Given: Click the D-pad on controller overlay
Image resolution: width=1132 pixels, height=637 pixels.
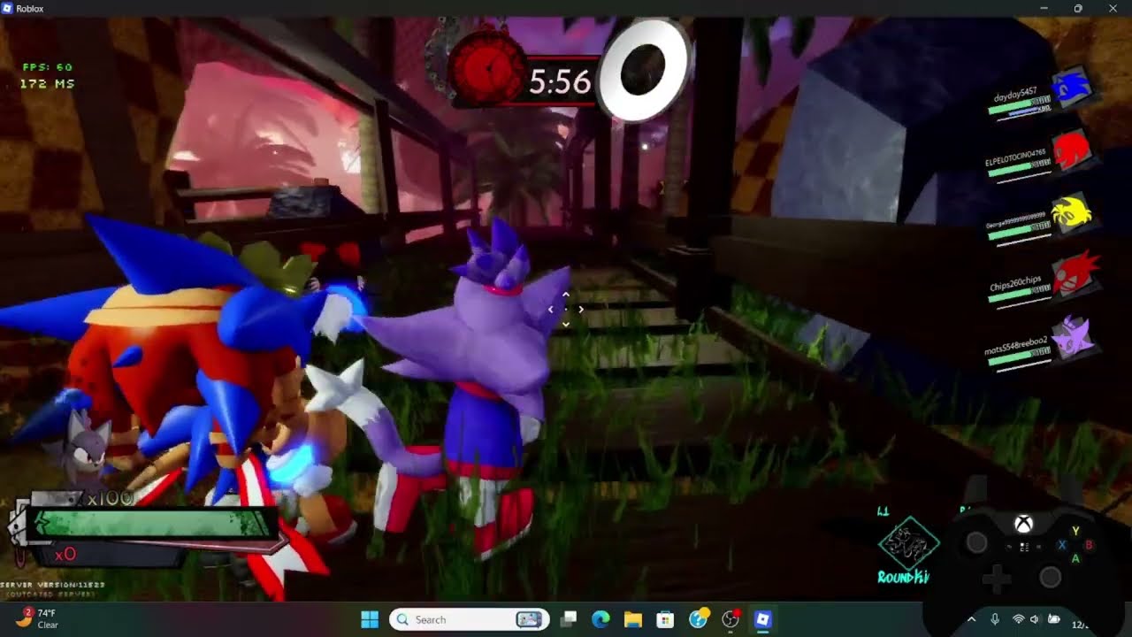Looking at the screenshot, I should click(x=997, y=580).
